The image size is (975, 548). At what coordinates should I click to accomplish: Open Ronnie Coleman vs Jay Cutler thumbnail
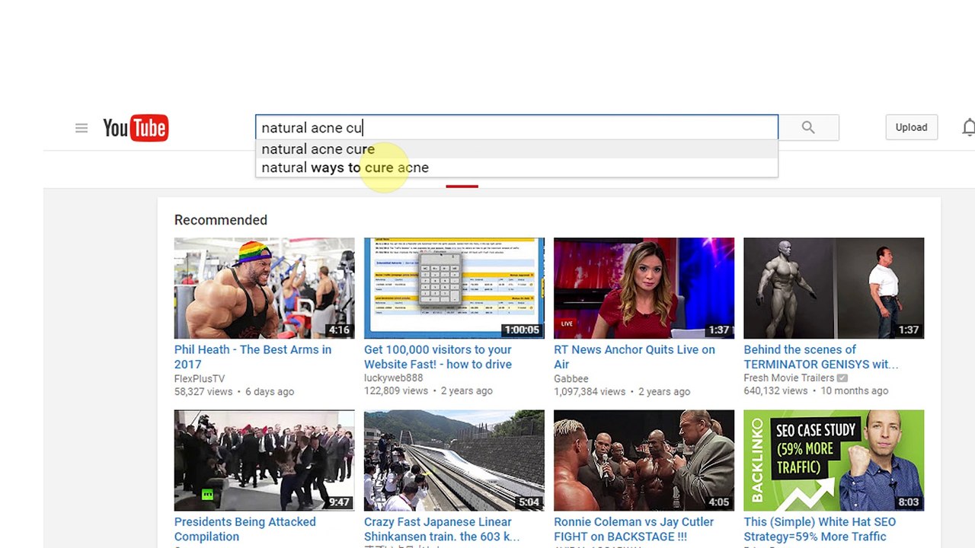(x=644, y=460)
